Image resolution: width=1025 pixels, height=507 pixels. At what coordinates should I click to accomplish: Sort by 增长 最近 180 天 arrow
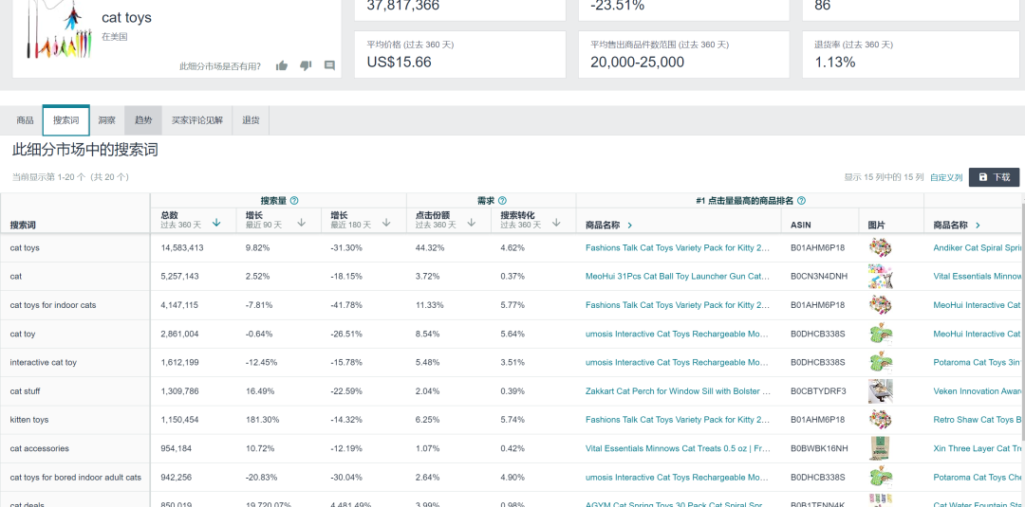386,223
